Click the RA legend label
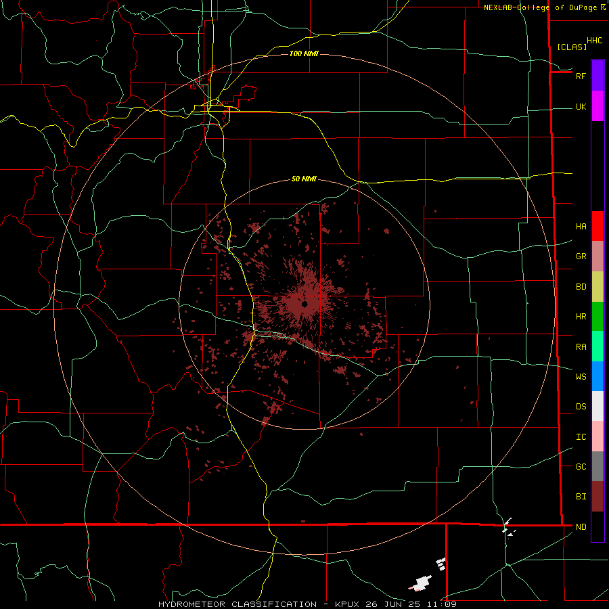The width and height of the screenshot is (609, 609). [581, 347]
